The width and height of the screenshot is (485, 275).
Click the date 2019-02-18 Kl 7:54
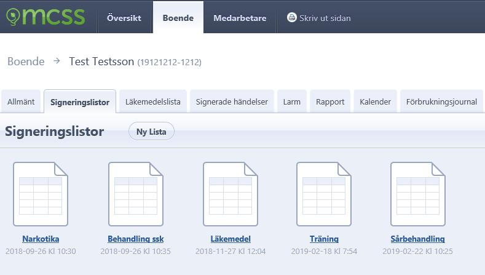click(324, 251)
